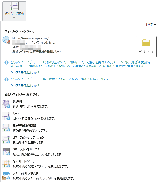Open the すべて filter dropdown
The width and height of the screenshot is (159, 182).
pos(151,25)
